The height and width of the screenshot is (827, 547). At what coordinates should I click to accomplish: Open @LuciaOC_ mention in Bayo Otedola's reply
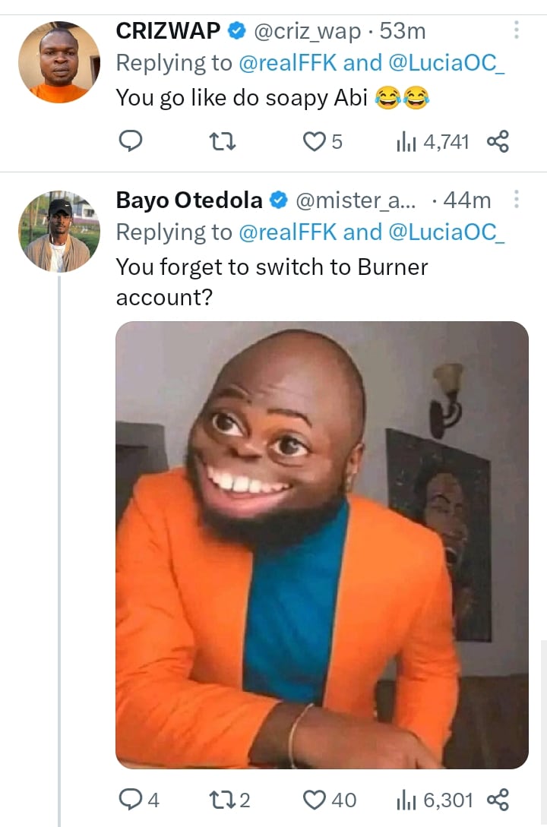coord(446,233)
